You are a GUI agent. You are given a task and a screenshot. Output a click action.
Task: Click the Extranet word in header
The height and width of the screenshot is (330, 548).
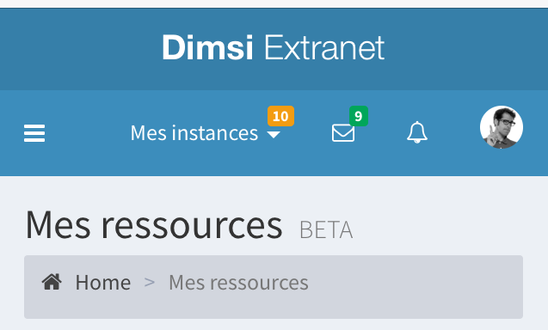[324, 48]
